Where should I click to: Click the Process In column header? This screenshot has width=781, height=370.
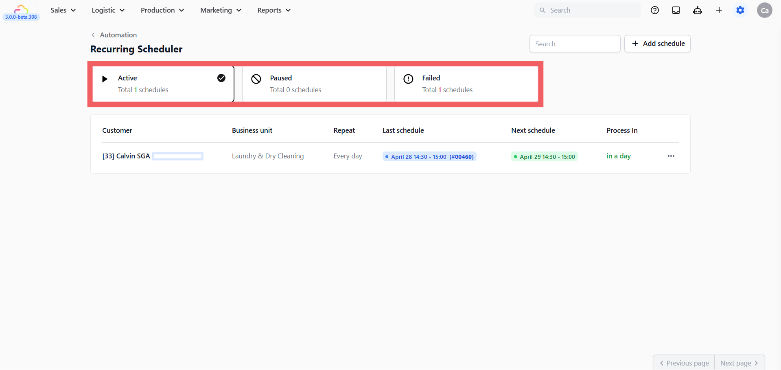coord(622,130)
